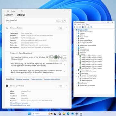116x116 pixels.
Task: Open Microsoft Services Agreement link
Action: (x=19, y=103)
